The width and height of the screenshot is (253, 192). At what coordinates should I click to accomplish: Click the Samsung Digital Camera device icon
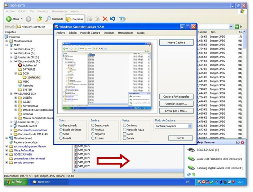[190, 168]
